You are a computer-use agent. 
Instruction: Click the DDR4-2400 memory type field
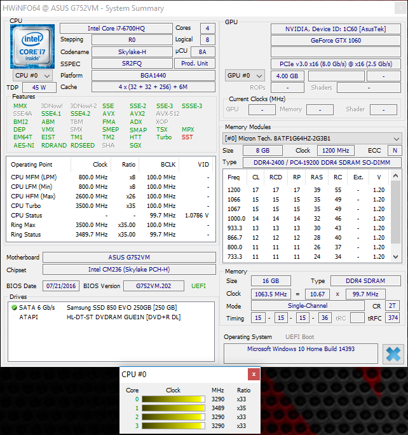click(322, 163)
